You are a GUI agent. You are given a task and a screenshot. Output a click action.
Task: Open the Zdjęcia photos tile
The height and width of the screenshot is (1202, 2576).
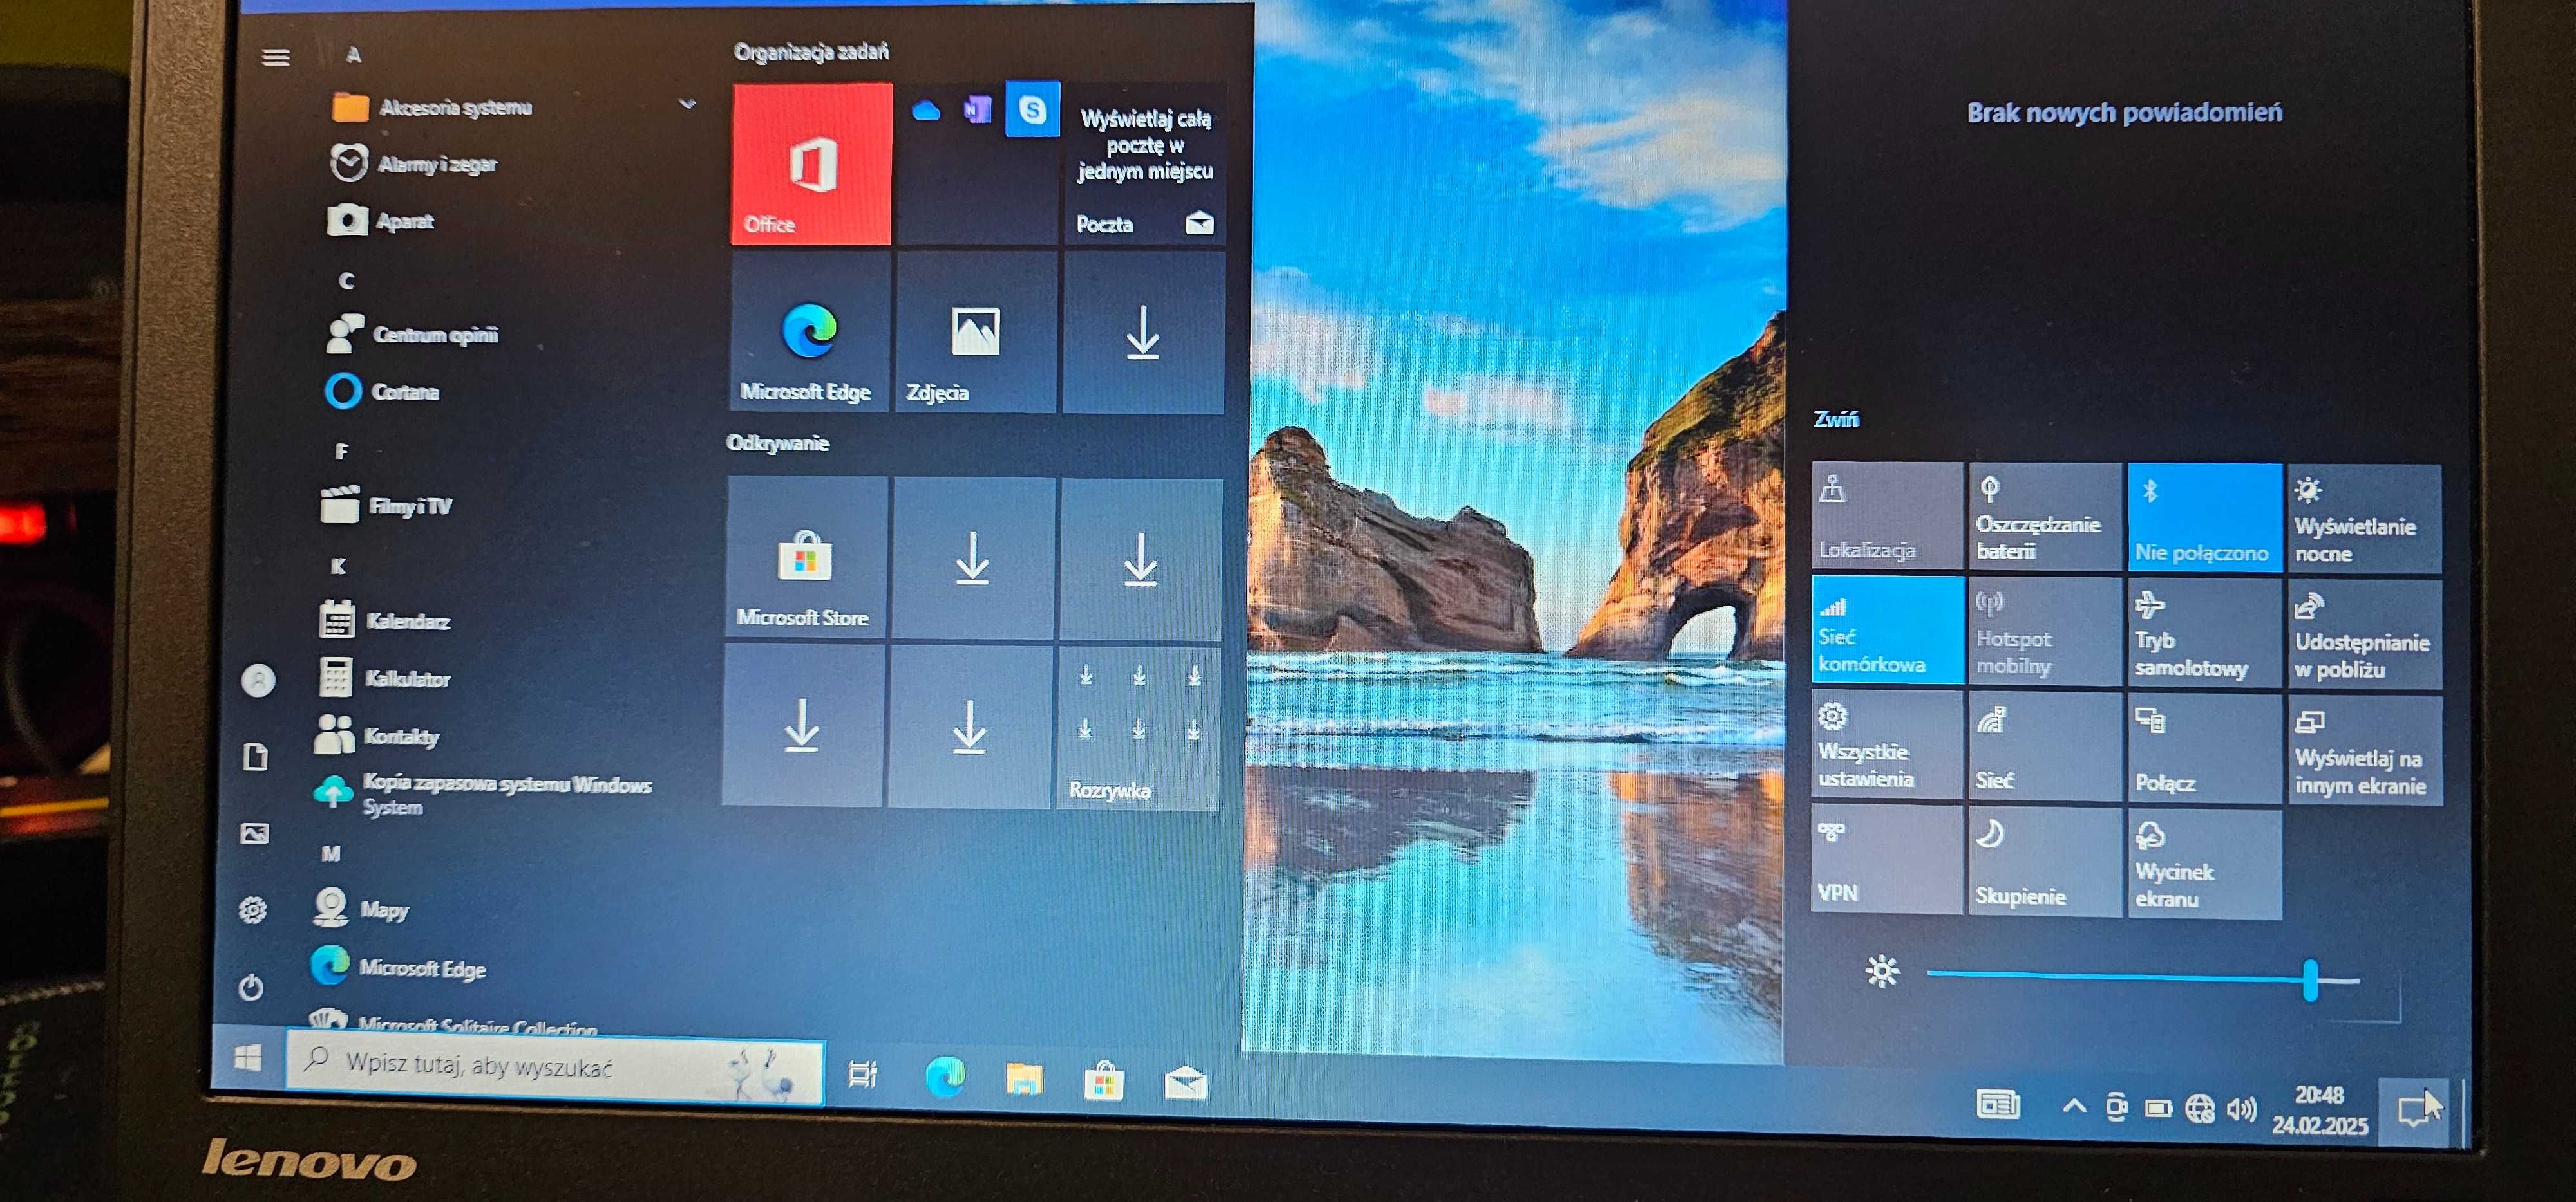(976, 333)
